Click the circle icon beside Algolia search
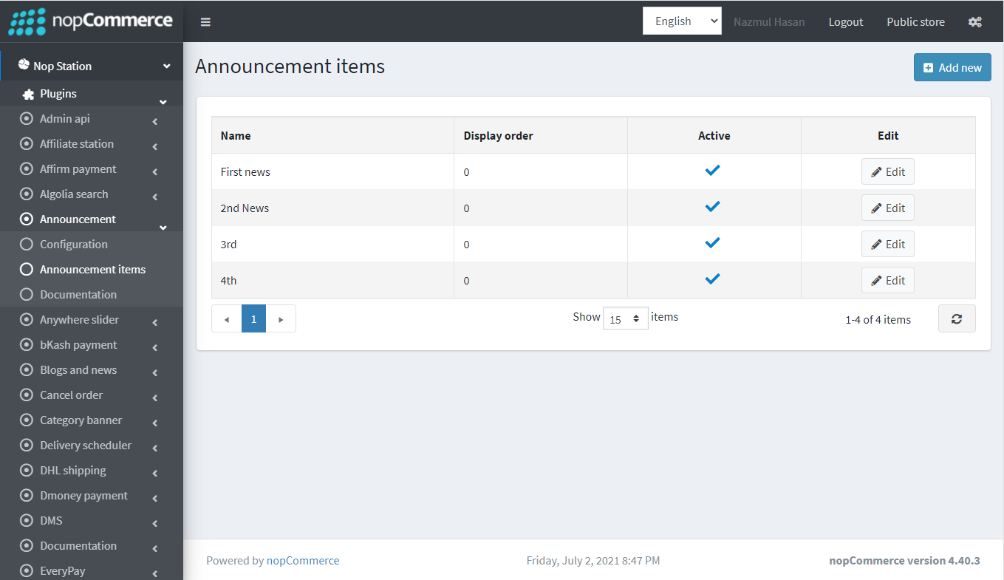Viewport: 1004px width, 580px height. (27, 194)
